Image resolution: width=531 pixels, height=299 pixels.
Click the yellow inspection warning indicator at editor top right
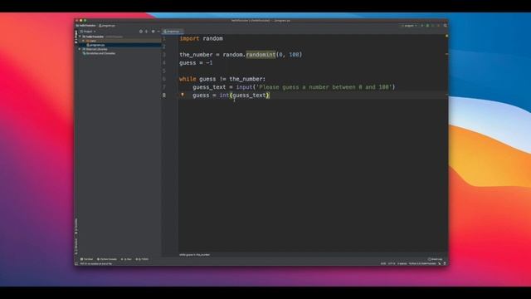click(x=446, y=36)
